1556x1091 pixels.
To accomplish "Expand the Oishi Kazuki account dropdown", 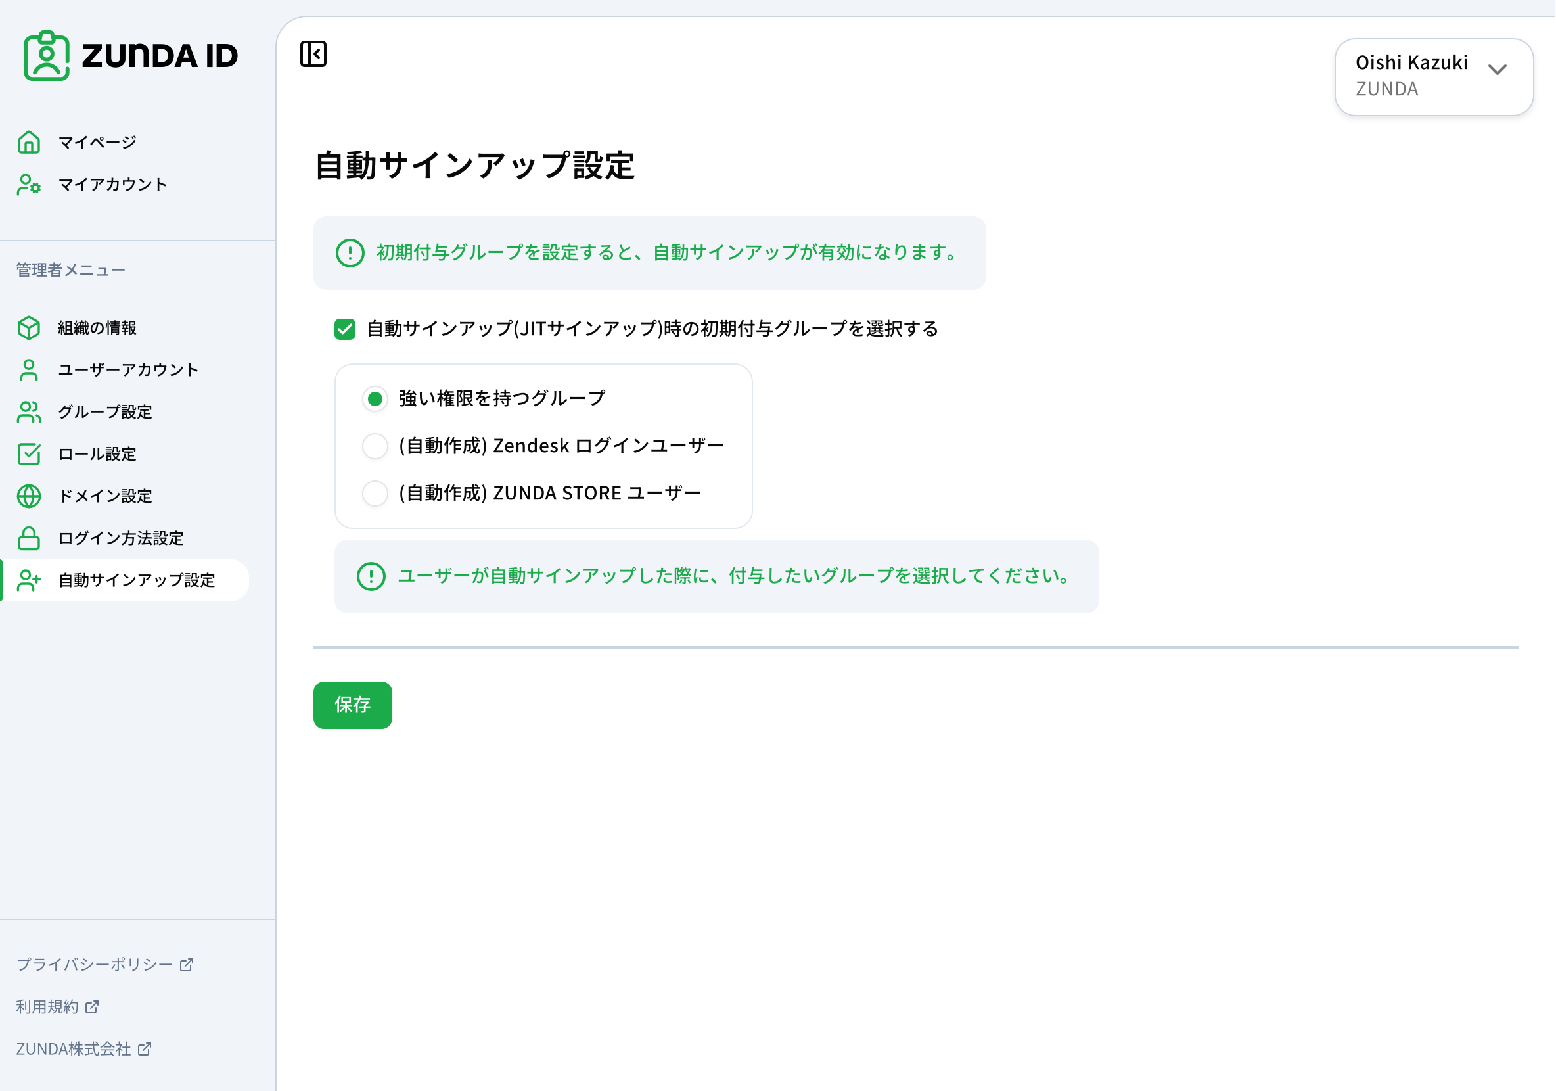I will (1433, 77).
